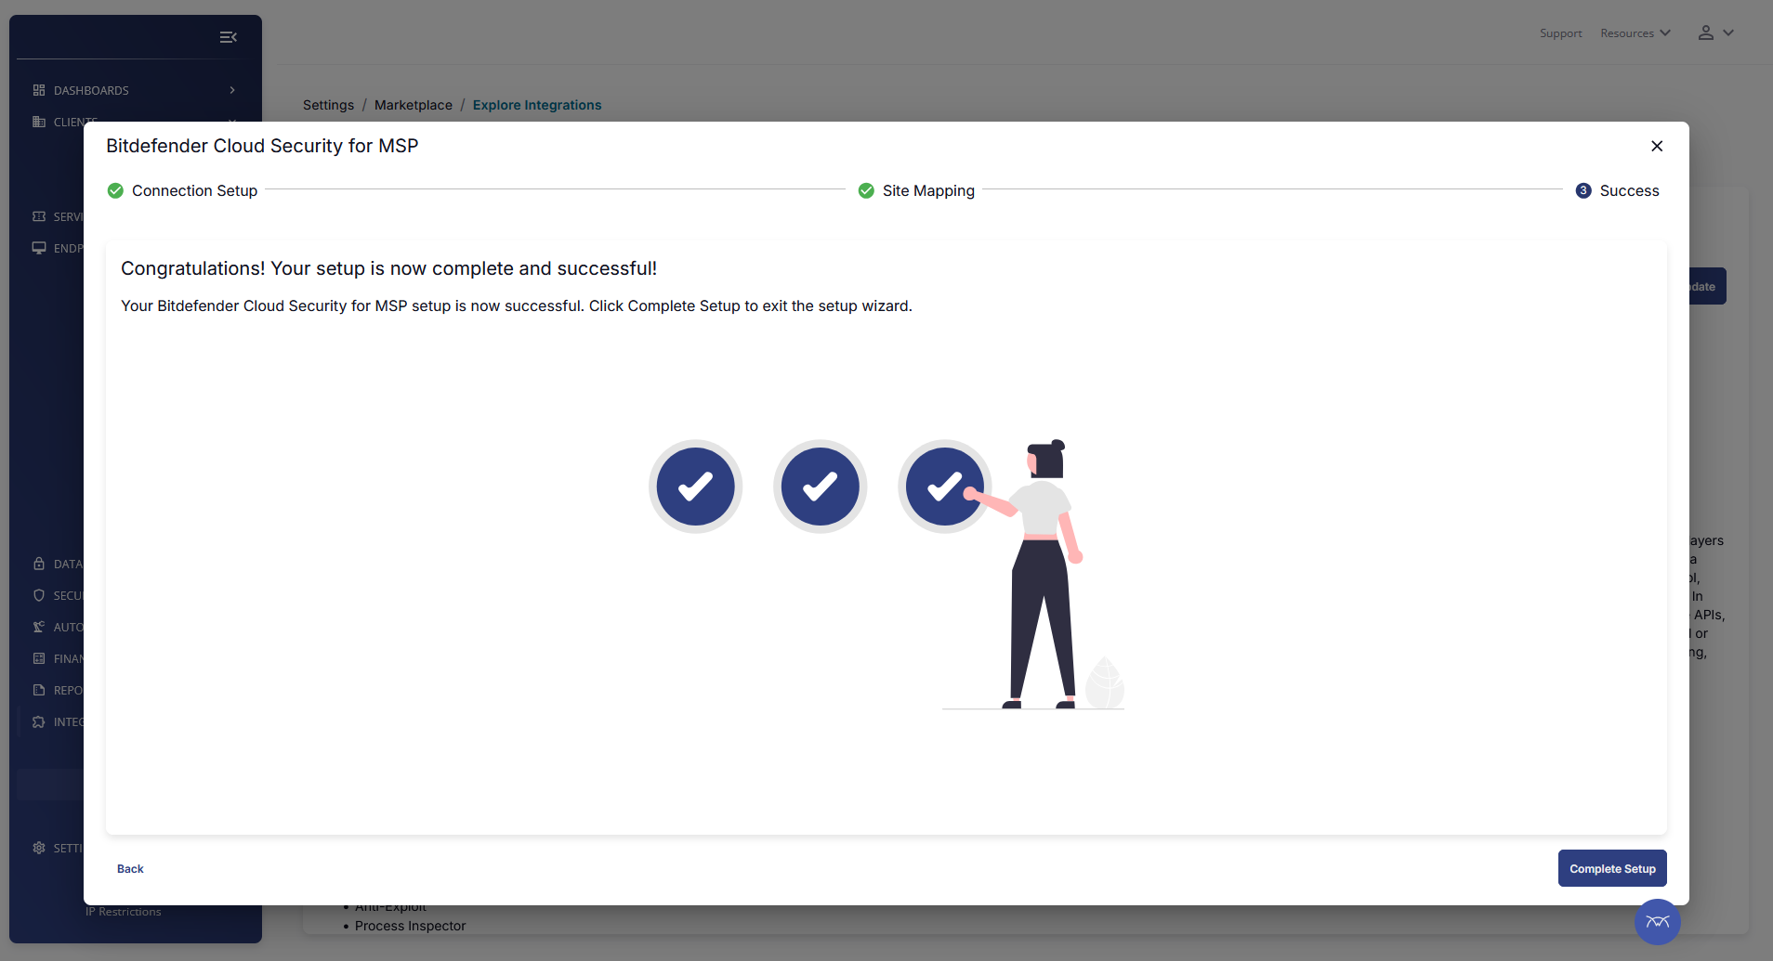The width and height of the screenshot is (1773, 961).
Task: Expand the Dashboards chevron arrow
Action: tap(232, 90)
